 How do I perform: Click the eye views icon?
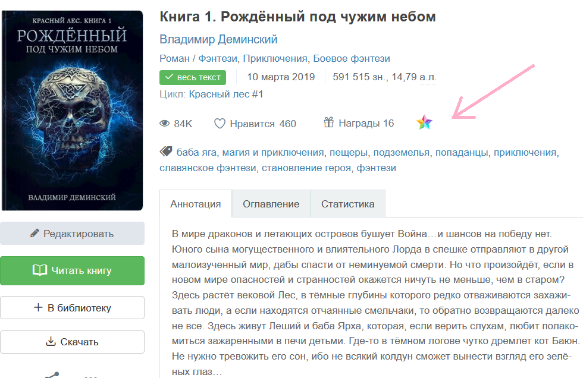pos(164,123)
